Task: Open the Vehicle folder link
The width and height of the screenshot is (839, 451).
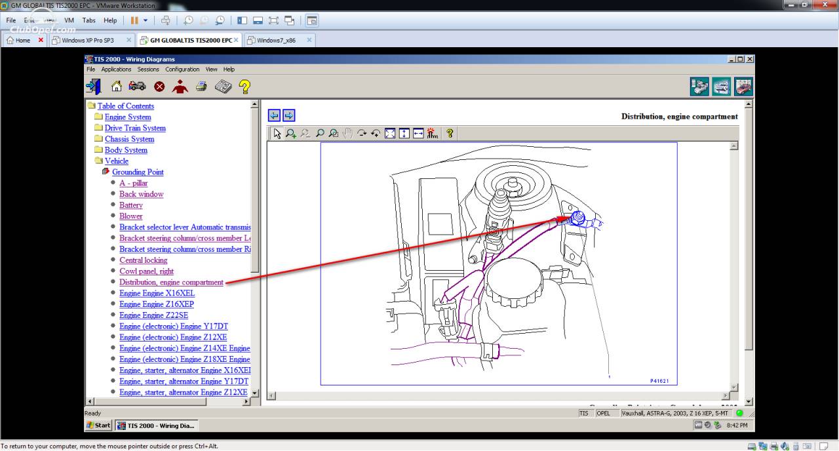Action: pyautogui.click(x=117, y=161)
